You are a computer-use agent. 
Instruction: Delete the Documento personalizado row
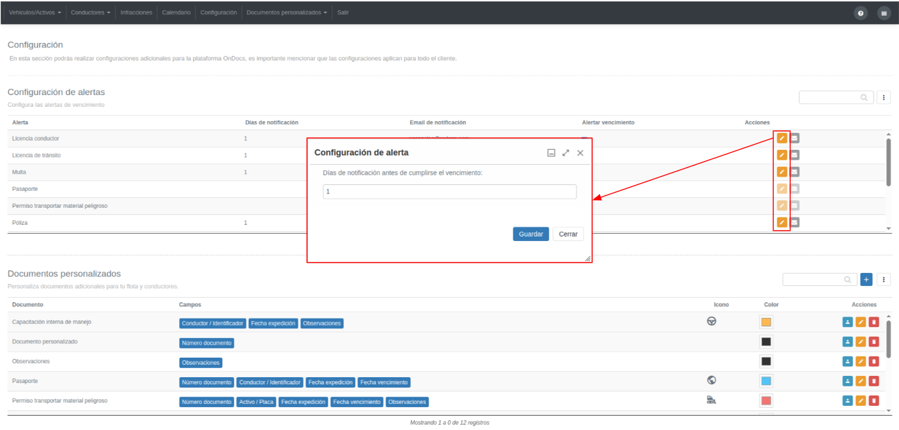click(x=874, y=341)
